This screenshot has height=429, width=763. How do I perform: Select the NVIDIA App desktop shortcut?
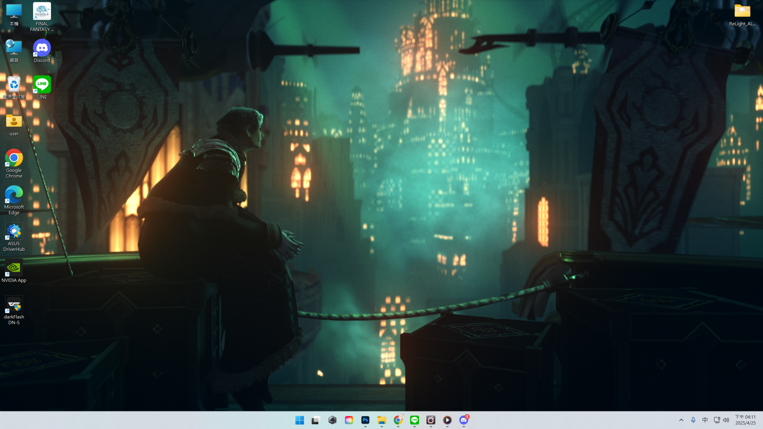(x=14, y=271)
